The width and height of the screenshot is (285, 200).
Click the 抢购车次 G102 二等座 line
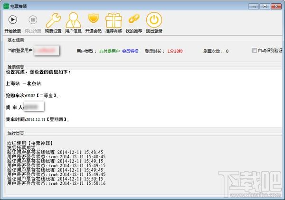(32, 96)
